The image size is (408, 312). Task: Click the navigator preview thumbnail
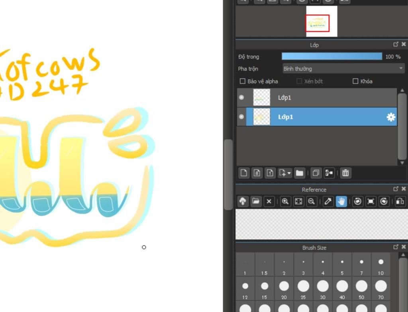point(322,21)
